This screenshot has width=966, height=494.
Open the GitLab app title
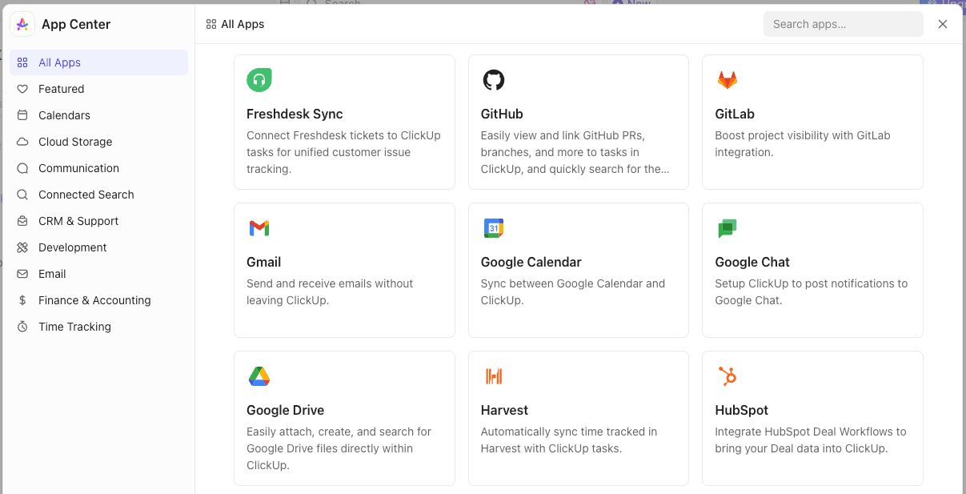[x=735, y=114]
